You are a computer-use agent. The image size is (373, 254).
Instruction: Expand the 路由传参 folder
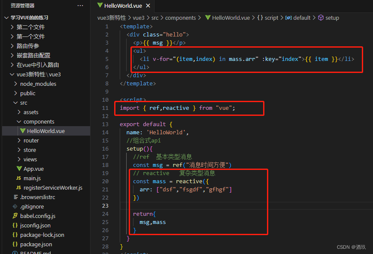pyautogui.click(x=12, y=46)
